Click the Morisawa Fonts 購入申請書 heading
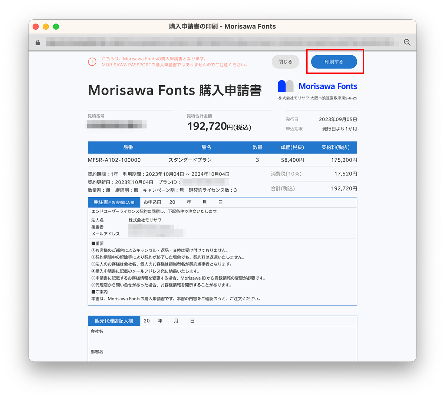Image resolution: width=445 pixels, height=399 pixels. click(x=175, y=90)
